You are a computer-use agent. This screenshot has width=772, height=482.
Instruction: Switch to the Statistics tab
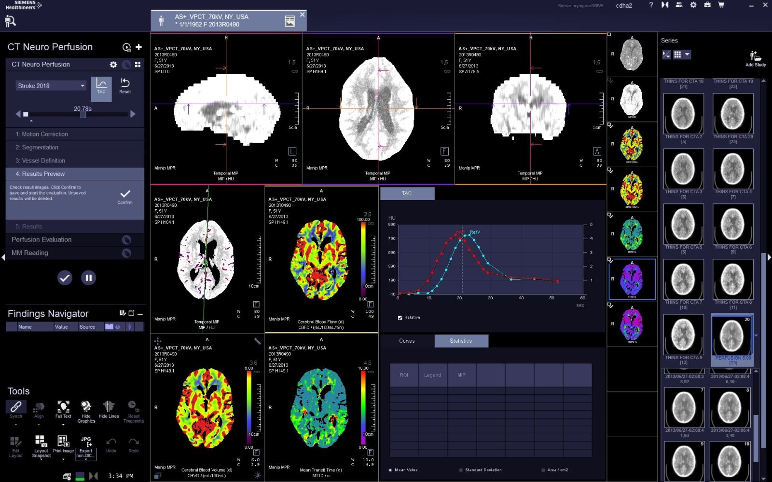pyautogui.click(x=461, y=341)
